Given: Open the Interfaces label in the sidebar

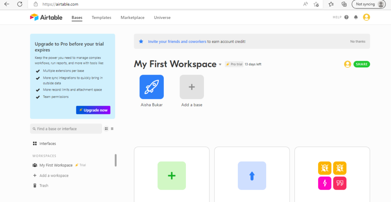Looking at the screenshot, I should click(48, 143).
